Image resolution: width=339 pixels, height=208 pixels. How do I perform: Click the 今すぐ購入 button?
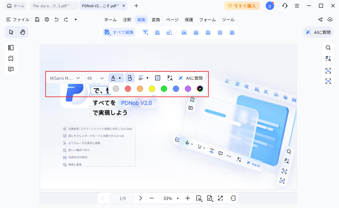242,6
